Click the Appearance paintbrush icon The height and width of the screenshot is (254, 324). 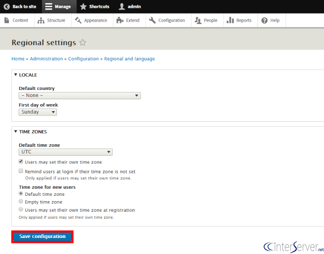(78, 20)
